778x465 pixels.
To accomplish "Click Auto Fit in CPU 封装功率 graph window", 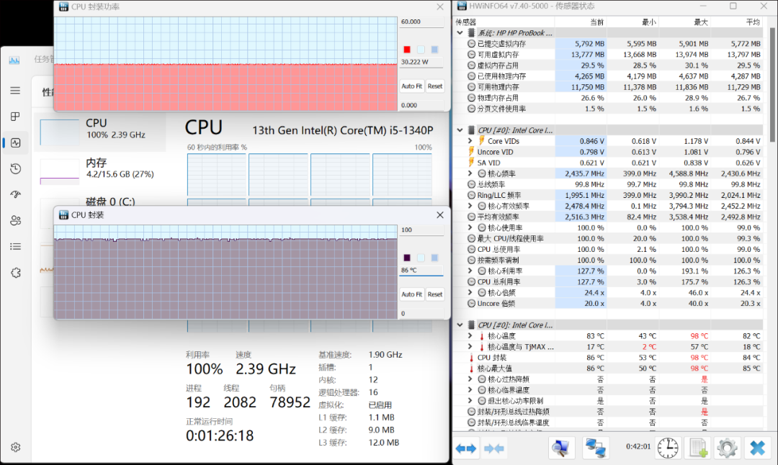I will [x=412, y=86].
